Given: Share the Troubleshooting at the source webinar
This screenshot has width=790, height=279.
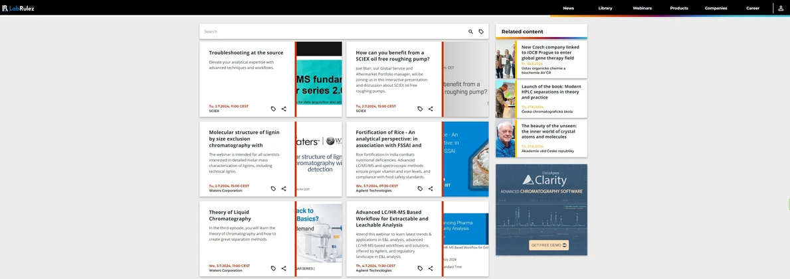Looking at the screenshot, I should click(x=284, y=109).
